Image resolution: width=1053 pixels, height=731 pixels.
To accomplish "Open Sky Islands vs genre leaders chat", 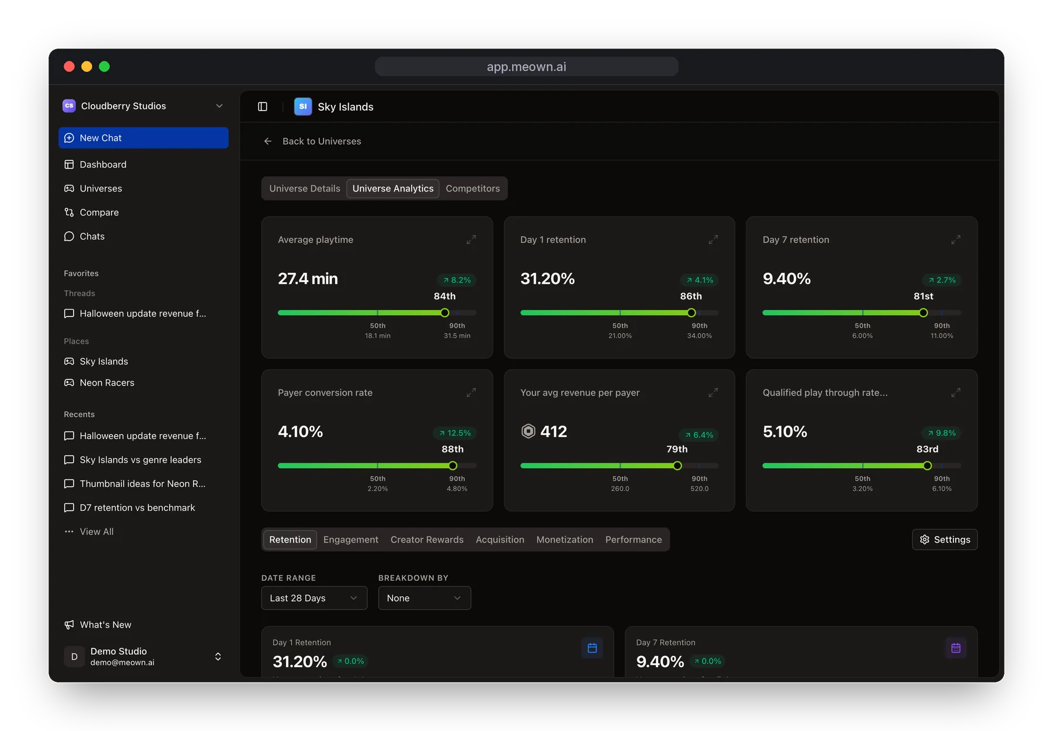I will click(x=143, y=460).
